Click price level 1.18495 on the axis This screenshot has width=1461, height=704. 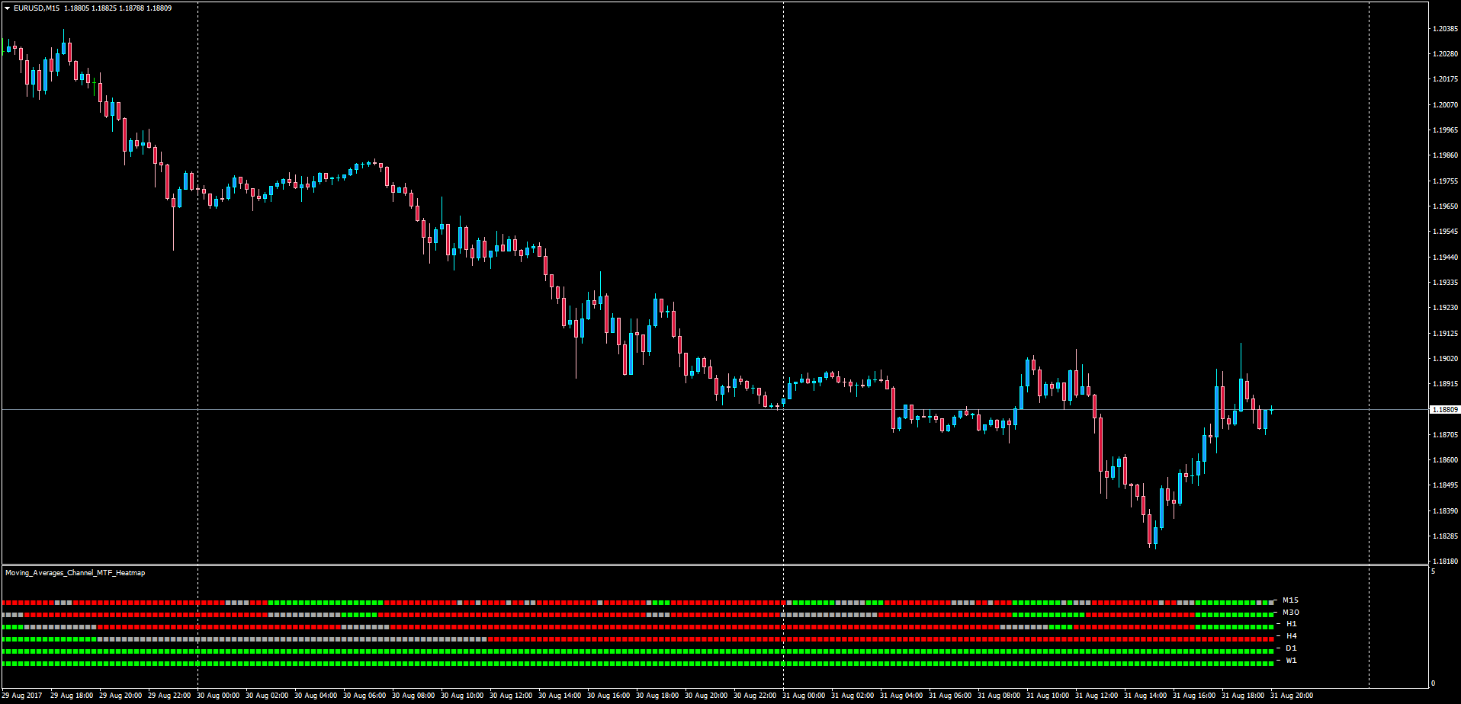coord(1446,485)
